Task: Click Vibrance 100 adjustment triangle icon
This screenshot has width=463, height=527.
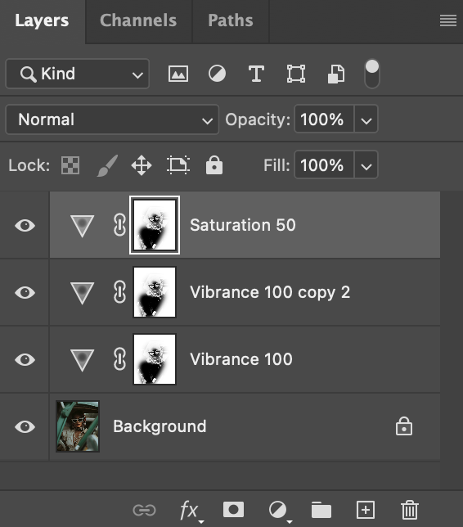Action: click(82, 360)
